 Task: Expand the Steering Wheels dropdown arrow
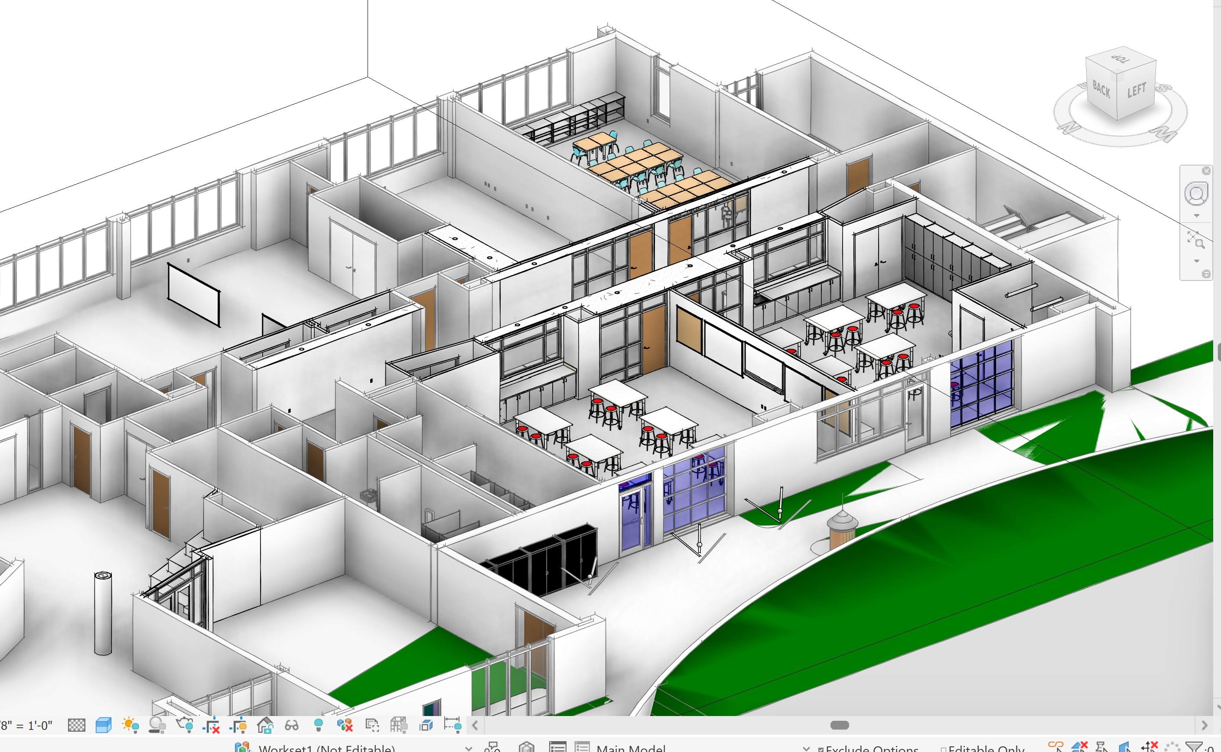[1197, 216]
